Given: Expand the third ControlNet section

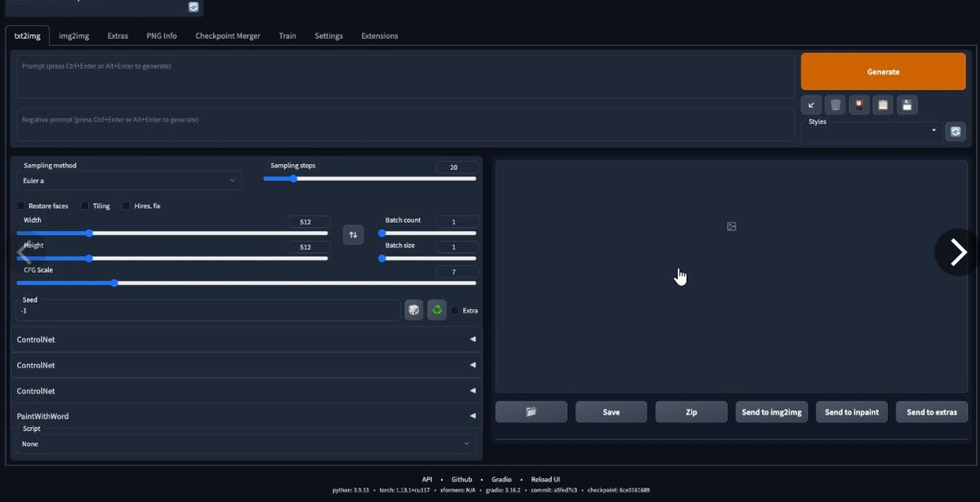Looking at the screenshot, I should [246, 391].
